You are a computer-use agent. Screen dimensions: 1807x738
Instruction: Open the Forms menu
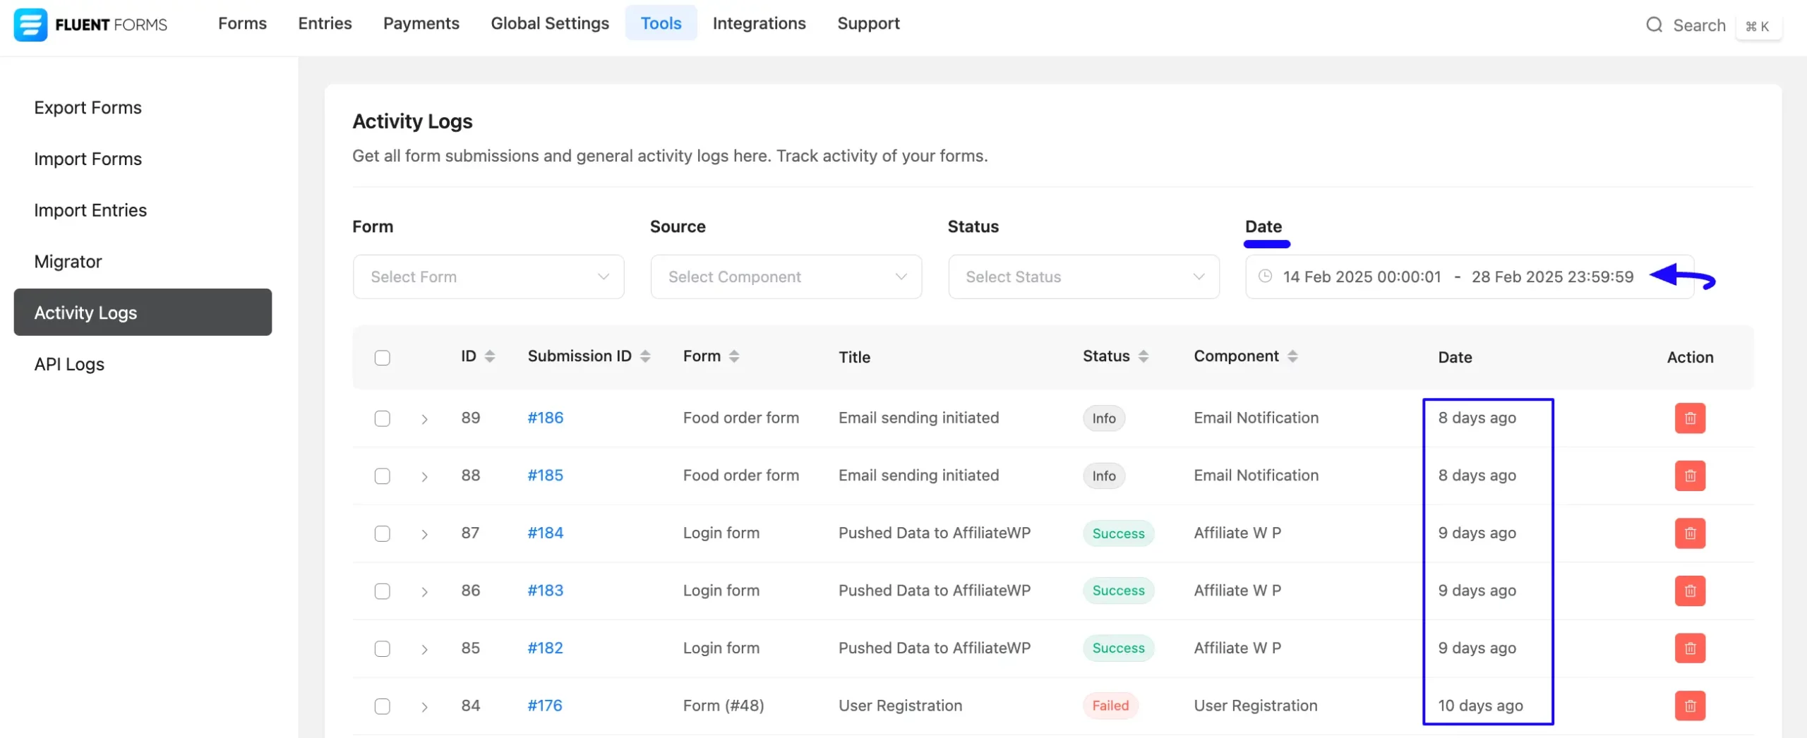242,23
